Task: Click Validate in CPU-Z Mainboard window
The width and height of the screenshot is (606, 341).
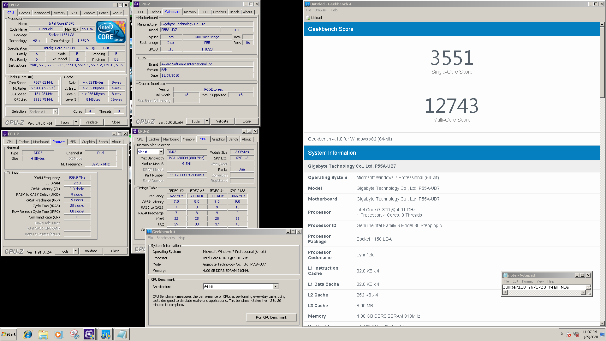Action: 222,121
